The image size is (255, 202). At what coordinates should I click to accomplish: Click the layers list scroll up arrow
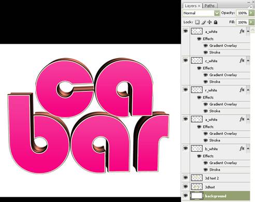(x=253, y=30)
